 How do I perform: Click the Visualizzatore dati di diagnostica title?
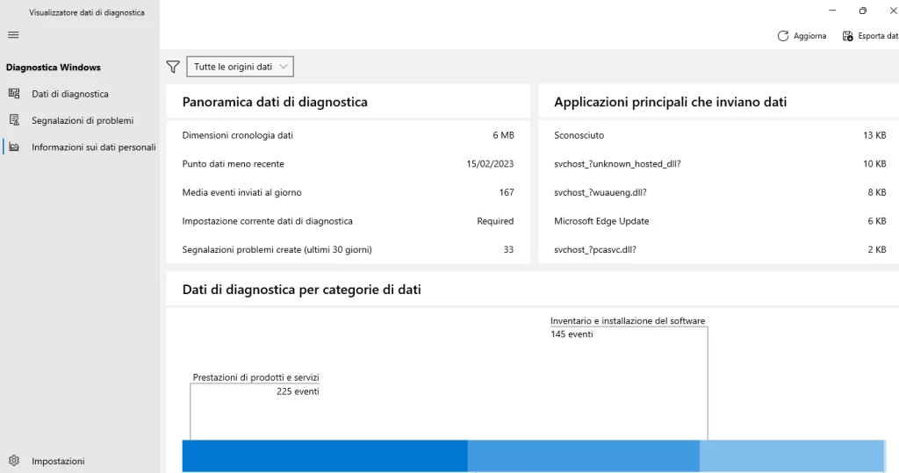click(87, 12)
